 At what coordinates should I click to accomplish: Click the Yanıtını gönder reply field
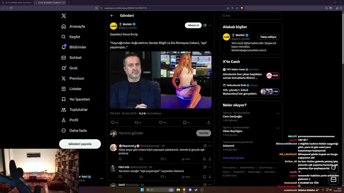(x=156, y=133)
